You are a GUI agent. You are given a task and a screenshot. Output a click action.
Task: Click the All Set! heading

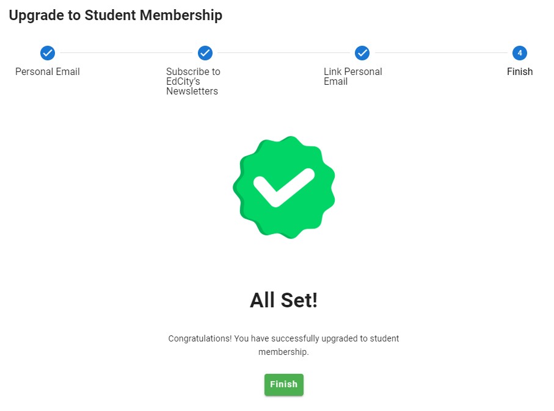[284, 300]
